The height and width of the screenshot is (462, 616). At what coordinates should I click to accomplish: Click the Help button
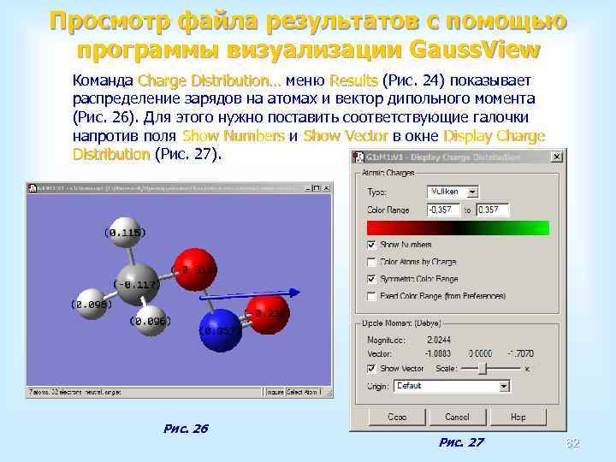(518, 417)
